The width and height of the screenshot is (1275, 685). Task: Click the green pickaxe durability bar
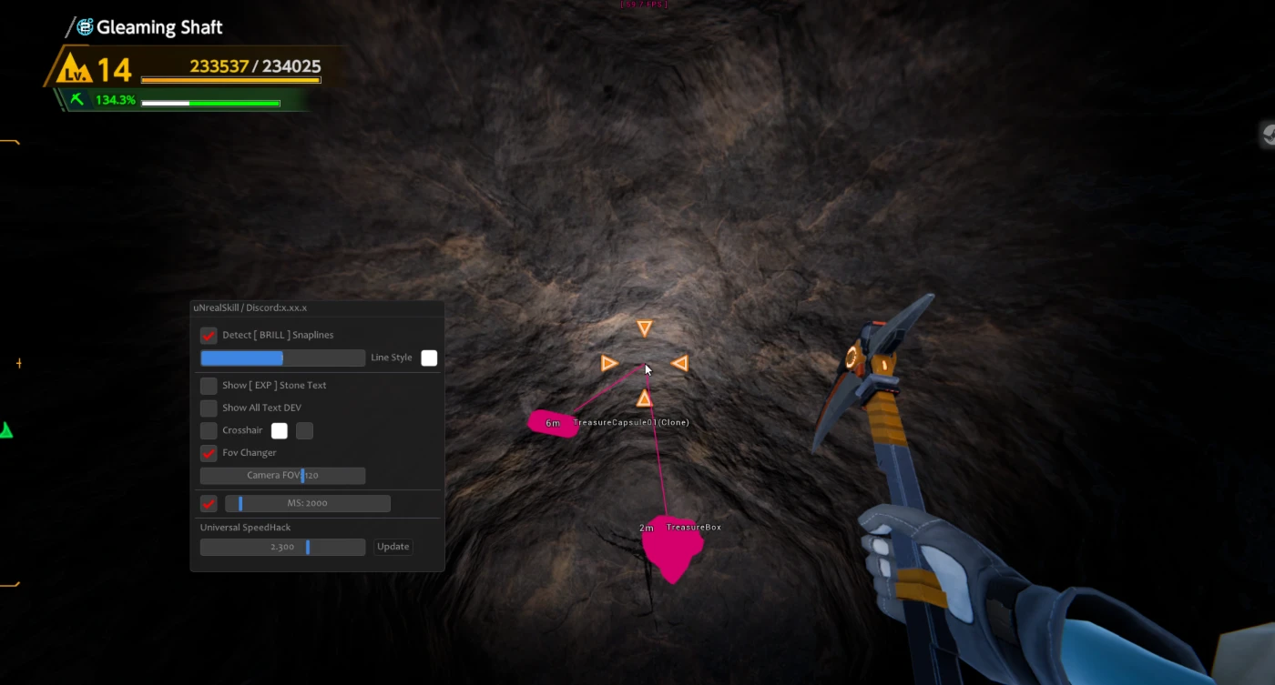(x=210, y=104)
